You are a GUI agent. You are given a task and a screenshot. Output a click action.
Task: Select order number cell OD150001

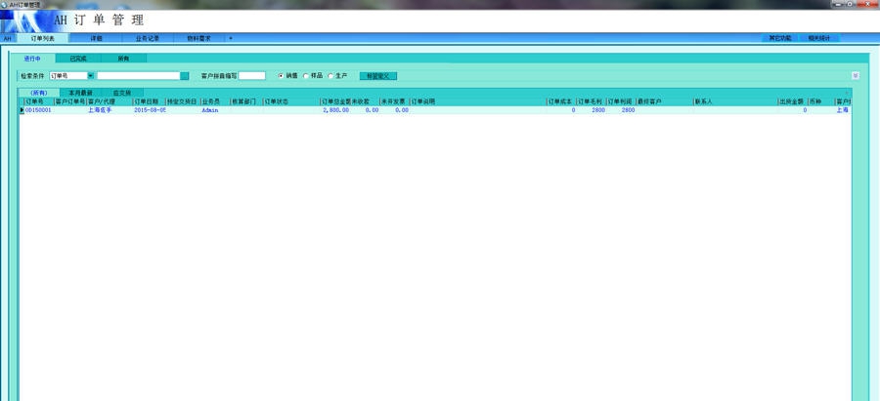tap(39, 110)
